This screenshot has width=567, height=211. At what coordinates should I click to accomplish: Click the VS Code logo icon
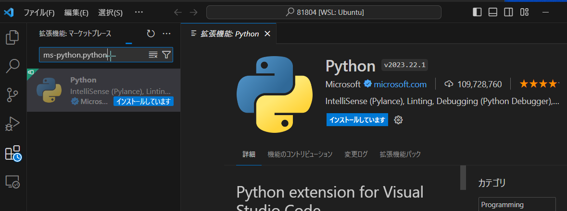click(x=8, y=12)
